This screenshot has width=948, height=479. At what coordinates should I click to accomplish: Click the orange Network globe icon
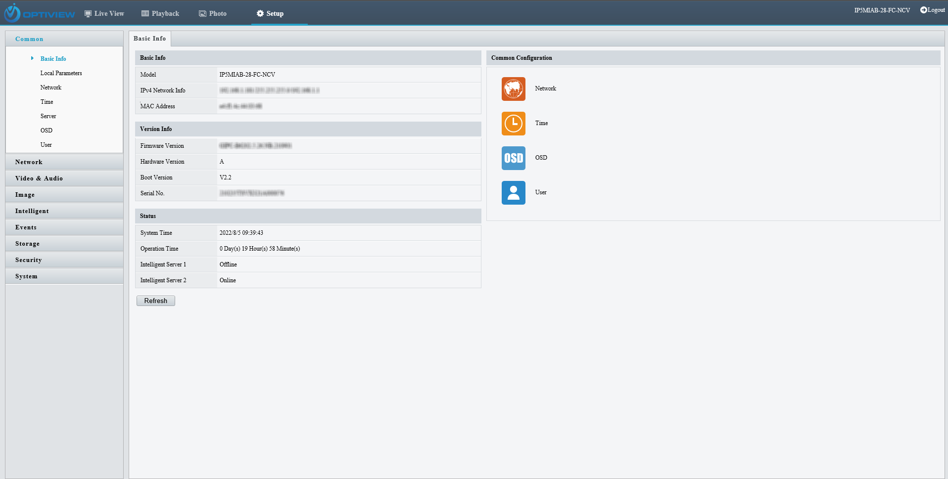coord(513,89)
